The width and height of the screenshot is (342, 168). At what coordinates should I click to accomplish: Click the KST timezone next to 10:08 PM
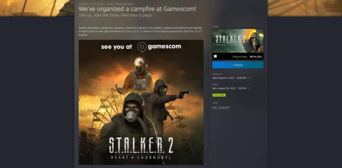[249, 78]
